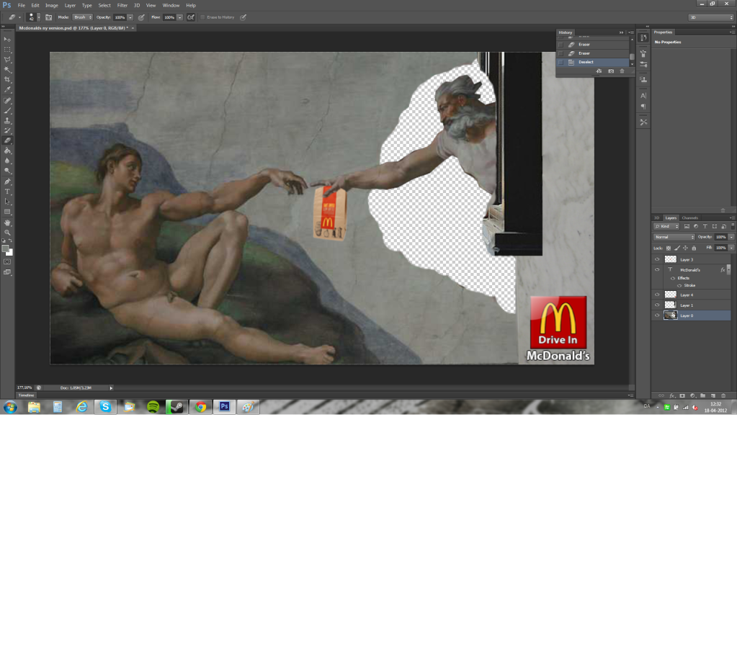Screen dimensions: 737x654
Task: Open the Flow slider dropdown
Action: (x=179, y=17)
